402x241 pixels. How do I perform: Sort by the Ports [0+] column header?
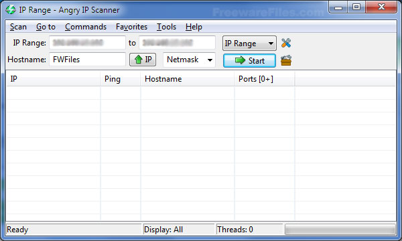pos(265,79)
